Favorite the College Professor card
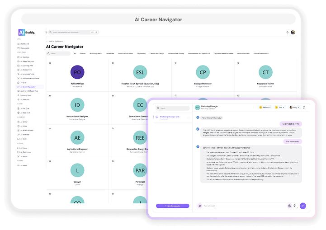The height and width of the screenshot is (230, 326). pos(176,63)
